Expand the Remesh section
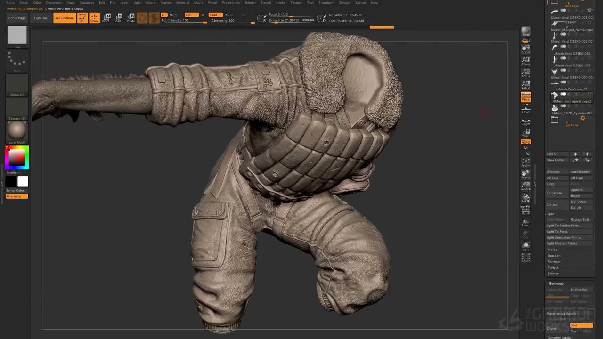This screenshot has height=339, width=603. pyautogui.click(x=554, y=262)
